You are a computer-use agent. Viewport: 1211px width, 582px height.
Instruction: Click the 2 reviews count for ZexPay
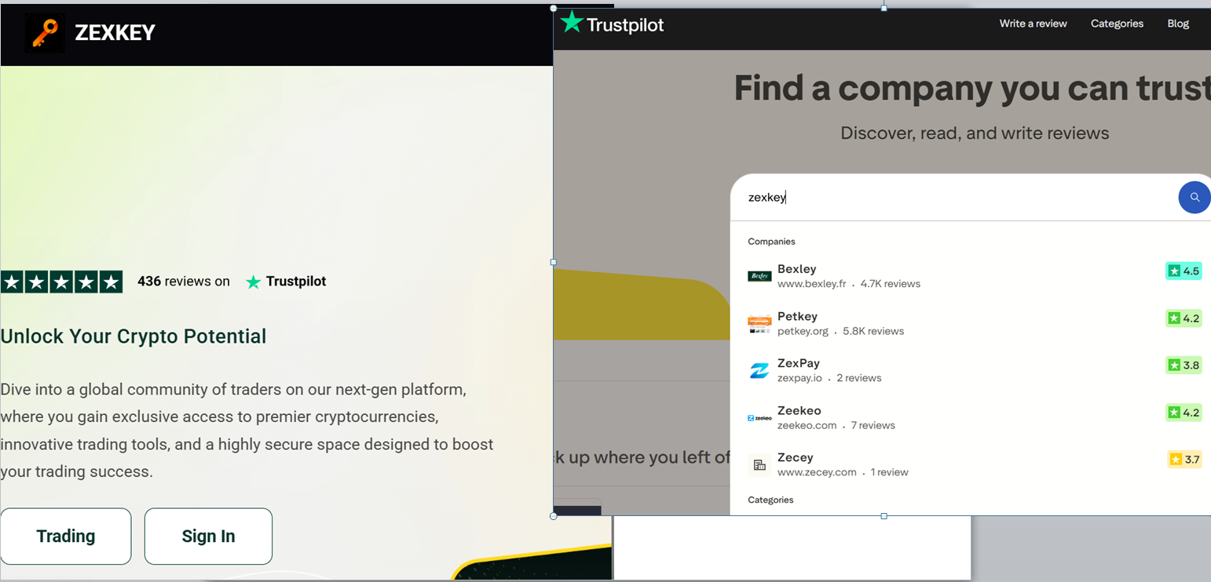859,378
